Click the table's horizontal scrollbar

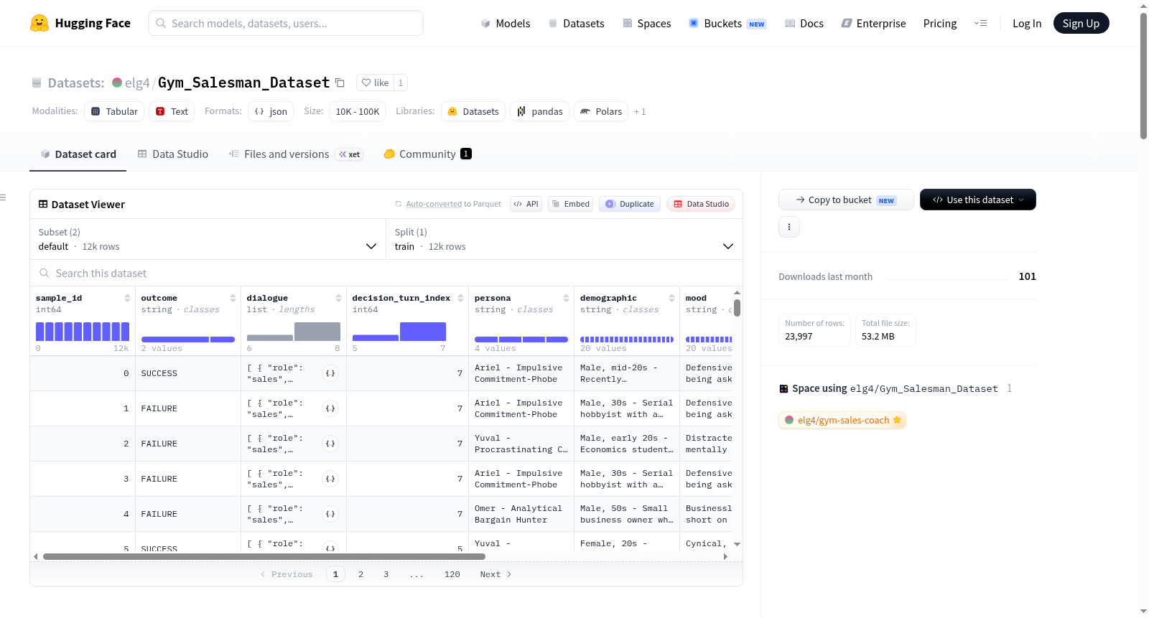tap(264, 556)
